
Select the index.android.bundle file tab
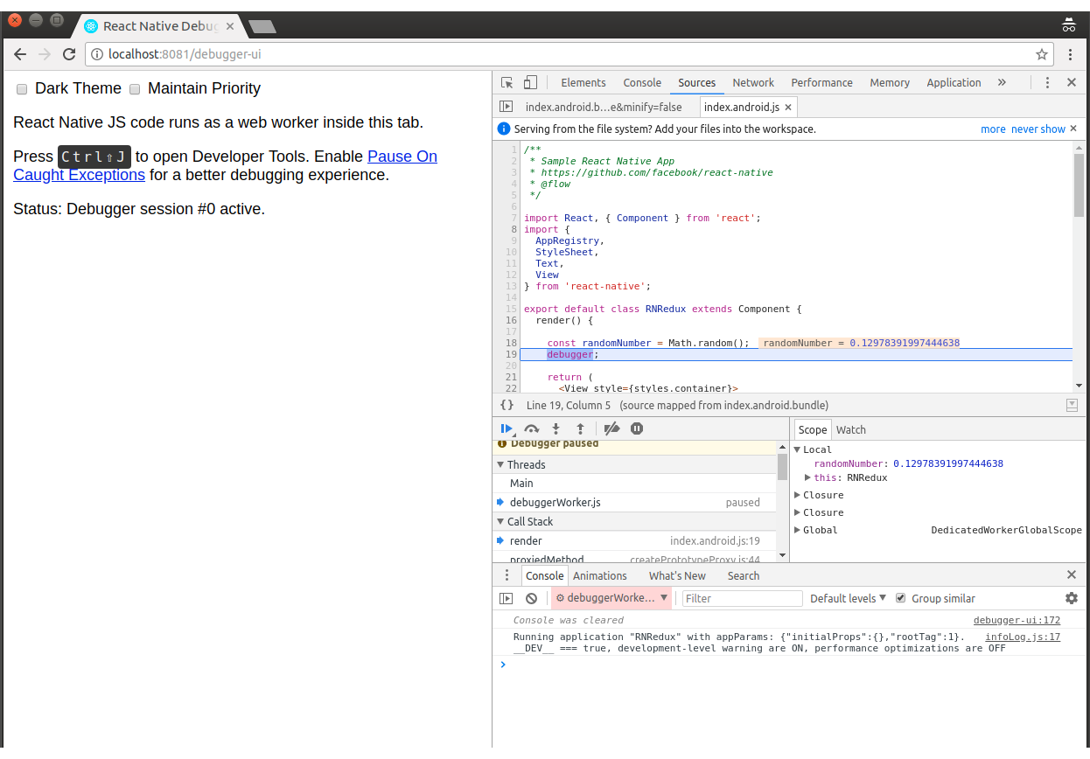[603, 107]
